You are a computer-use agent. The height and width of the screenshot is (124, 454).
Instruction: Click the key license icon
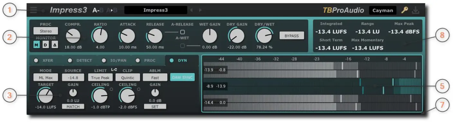click(x=404, y=10)
